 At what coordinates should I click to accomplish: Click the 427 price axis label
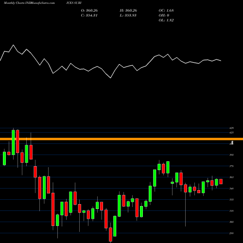tap(231, 133)
